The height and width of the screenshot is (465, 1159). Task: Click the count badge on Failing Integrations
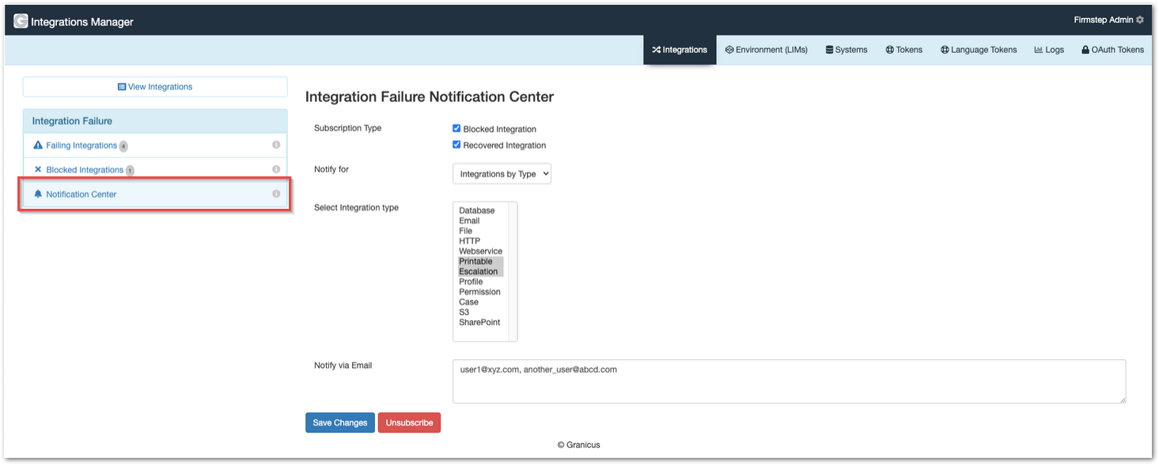coord(123,146)
